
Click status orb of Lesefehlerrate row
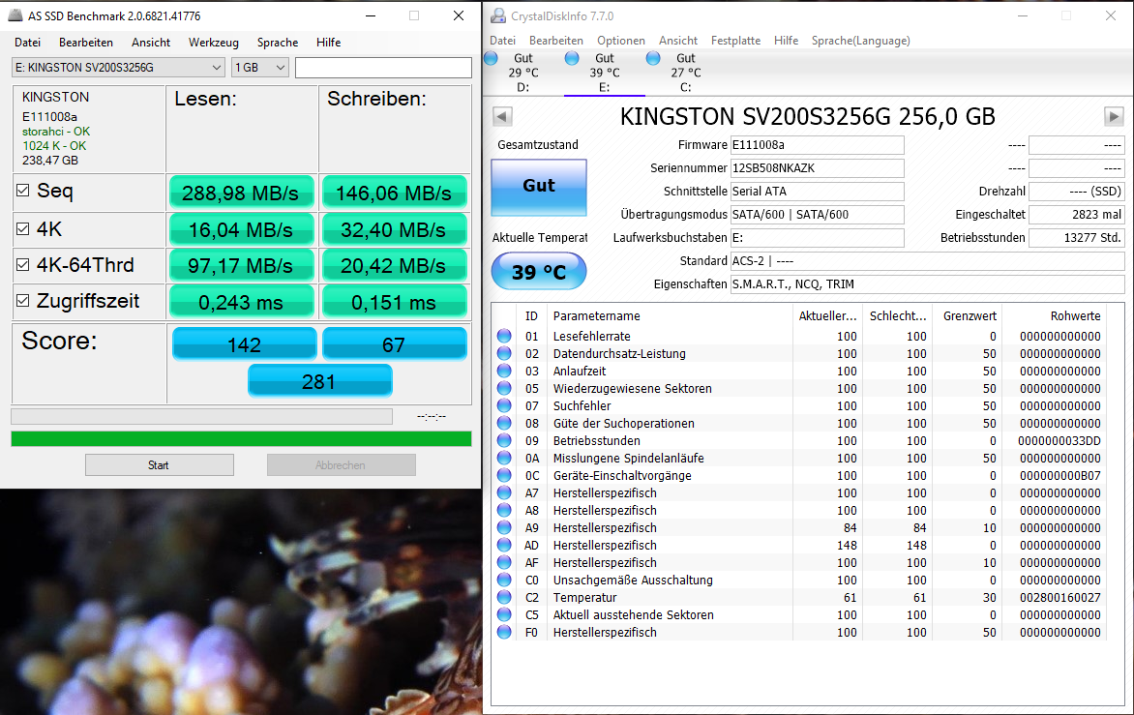(504, 336)
